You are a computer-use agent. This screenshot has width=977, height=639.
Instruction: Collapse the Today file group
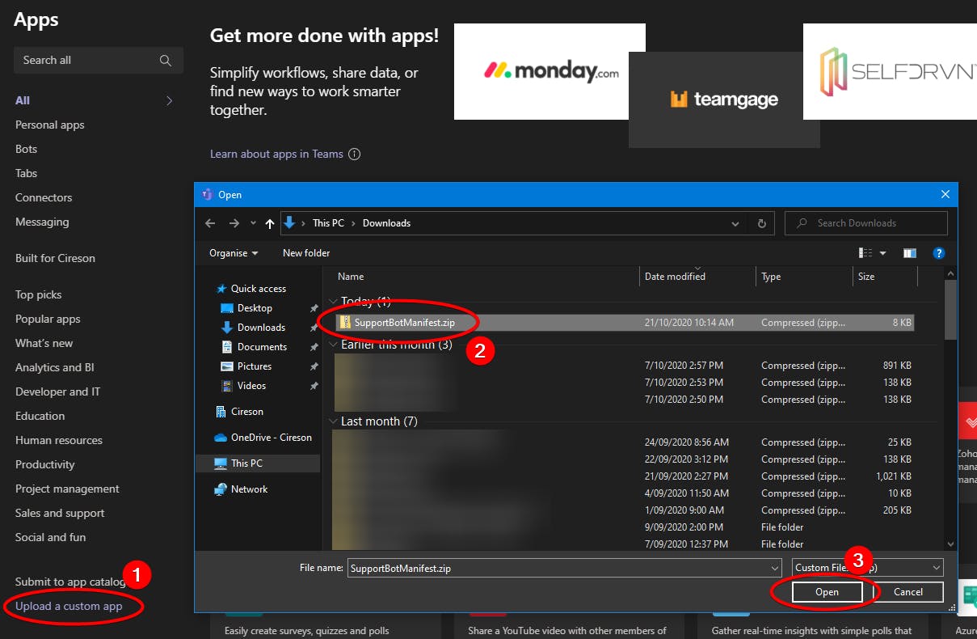click(x=333, y=302)
